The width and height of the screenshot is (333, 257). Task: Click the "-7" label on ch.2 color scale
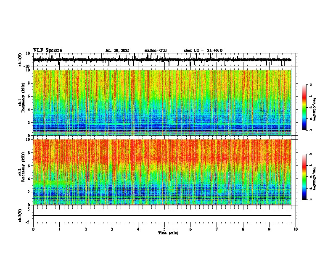click(310, 200)
